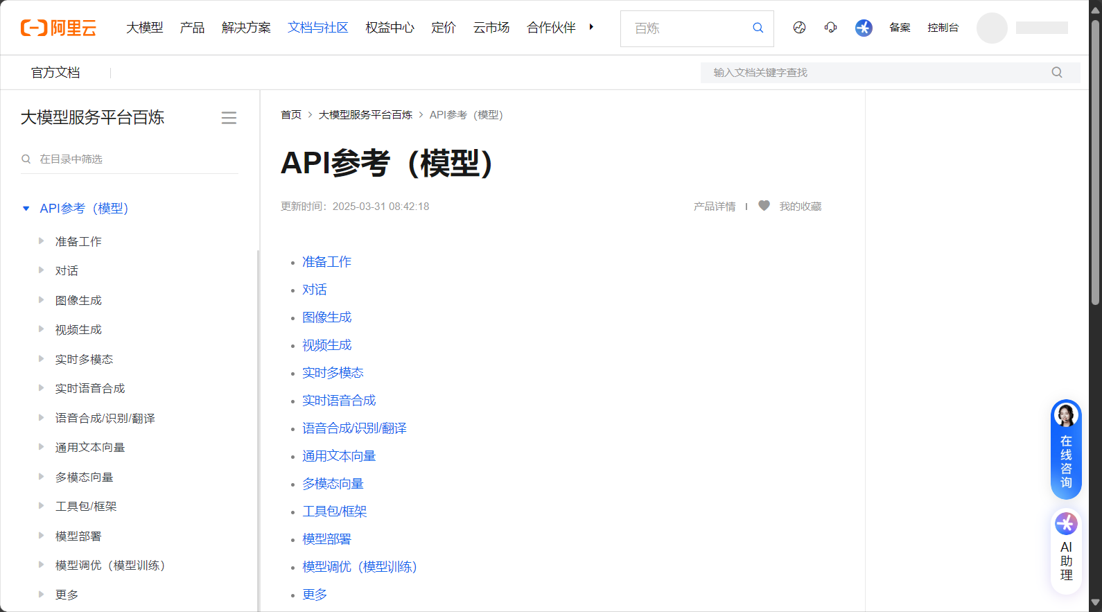Open the 通用文本向量 content link
The height and width of the screenshot is (612, 1102).
(339, 456)
